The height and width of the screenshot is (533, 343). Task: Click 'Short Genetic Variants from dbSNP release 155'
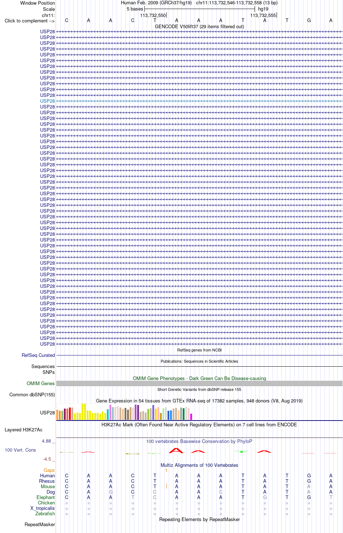click(199, 389)
